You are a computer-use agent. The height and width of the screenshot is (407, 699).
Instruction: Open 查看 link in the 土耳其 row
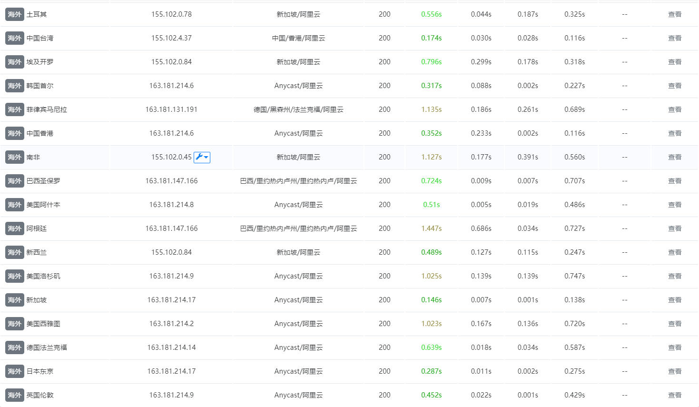(675, 14)
